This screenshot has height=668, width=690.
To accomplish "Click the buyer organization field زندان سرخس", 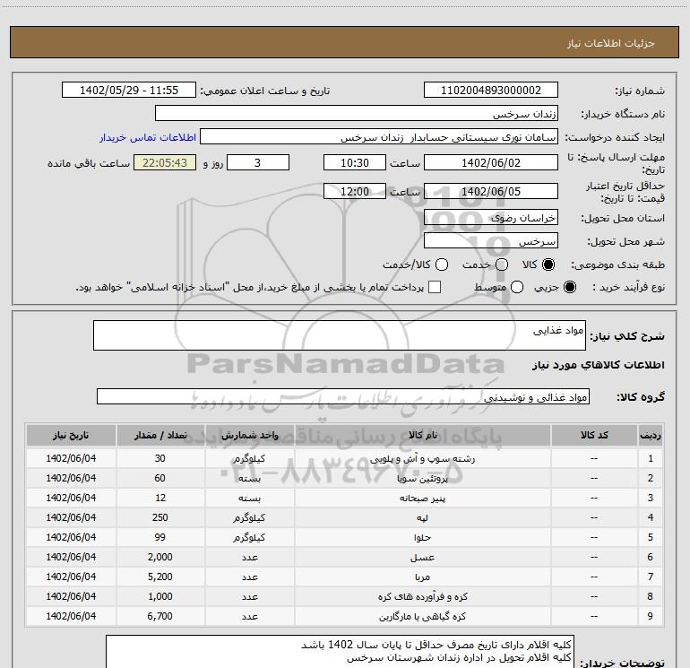I will (357, 114).
